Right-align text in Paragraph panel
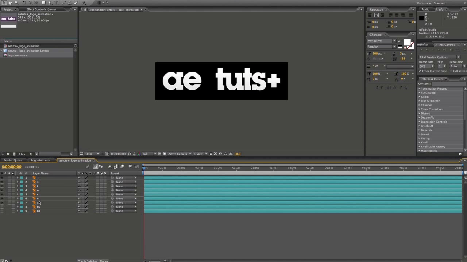 pyautogui.click(x=382, y=15)
